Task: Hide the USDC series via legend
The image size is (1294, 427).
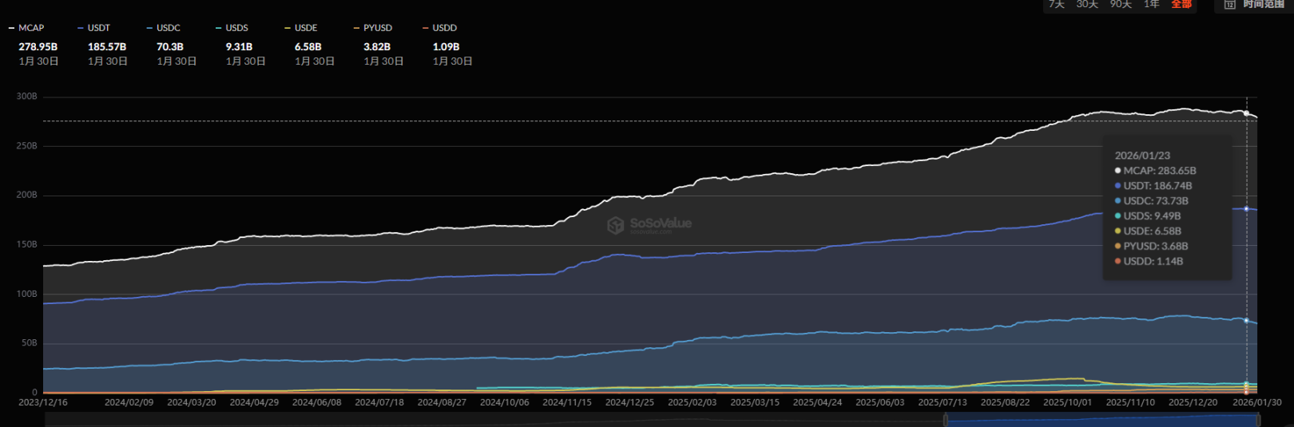Action: coord(168,28)
